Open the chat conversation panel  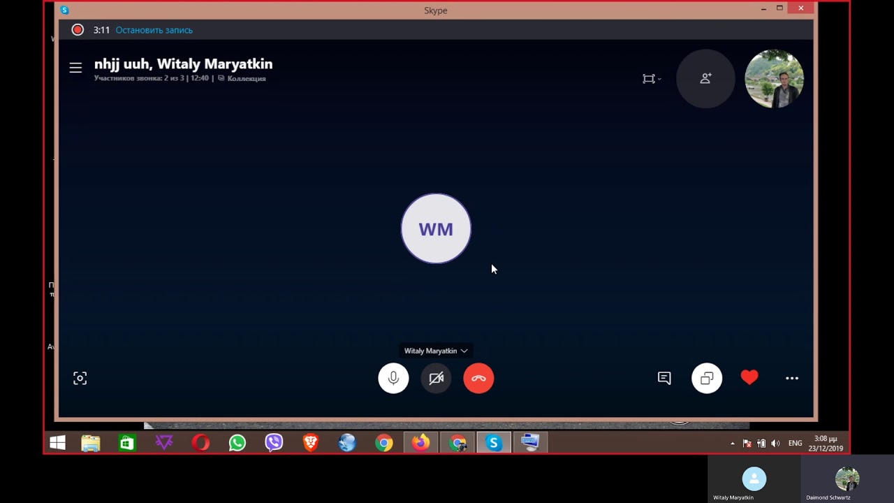pos(664,378)
